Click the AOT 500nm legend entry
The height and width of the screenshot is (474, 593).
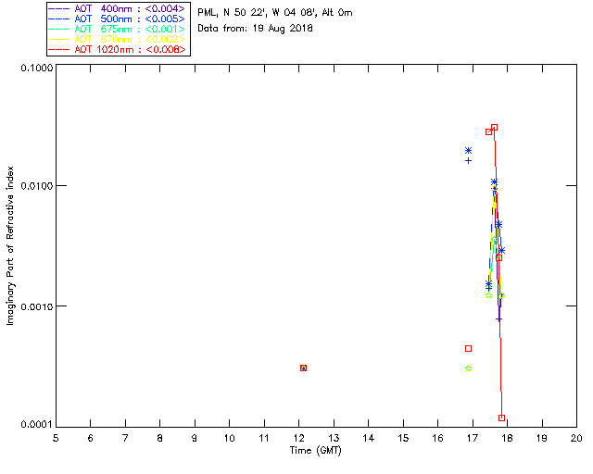(x=117, y=19)
